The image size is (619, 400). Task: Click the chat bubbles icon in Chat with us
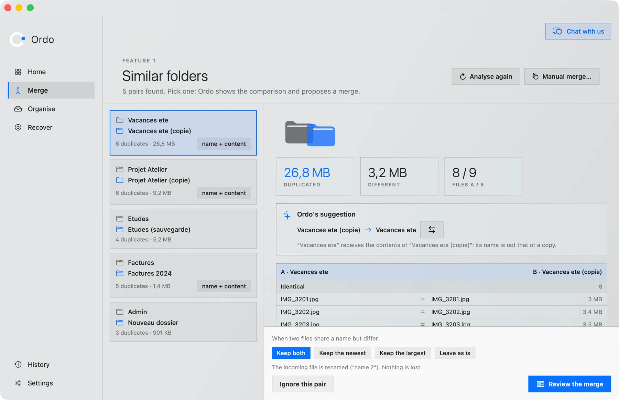557,31
